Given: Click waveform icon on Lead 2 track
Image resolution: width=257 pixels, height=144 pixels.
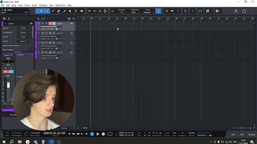Looking at the screenshot, I should pos(71,33).
